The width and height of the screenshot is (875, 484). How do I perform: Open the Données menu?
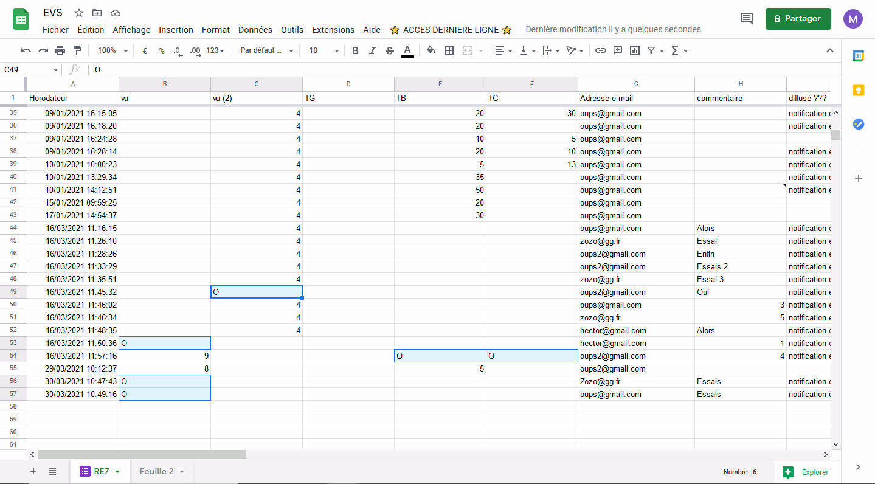click(x=255, y=30)
